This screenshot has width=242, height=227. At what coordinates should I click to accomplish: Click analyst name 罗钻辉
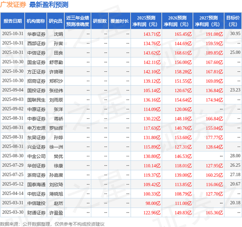[x=56, y=128]
